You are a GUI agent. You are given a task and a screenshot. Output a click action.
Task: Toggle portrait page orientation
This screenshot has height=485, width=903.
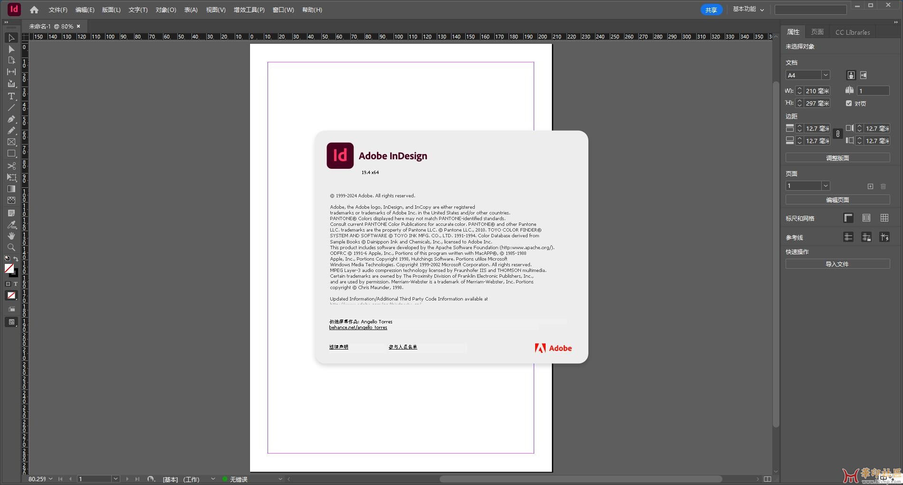[851, 75]
